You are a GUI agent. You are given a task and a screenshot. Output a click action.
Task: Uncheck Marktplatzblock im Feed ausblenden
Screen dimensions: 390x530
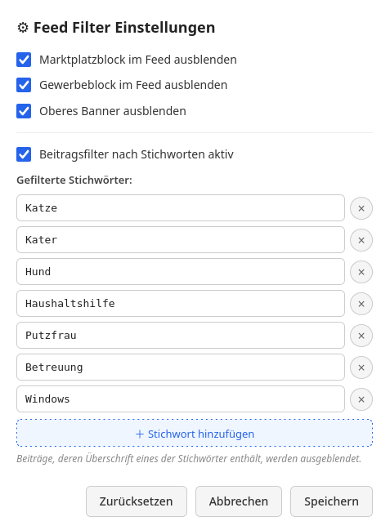pyautogui.click(x=24, y=60)
